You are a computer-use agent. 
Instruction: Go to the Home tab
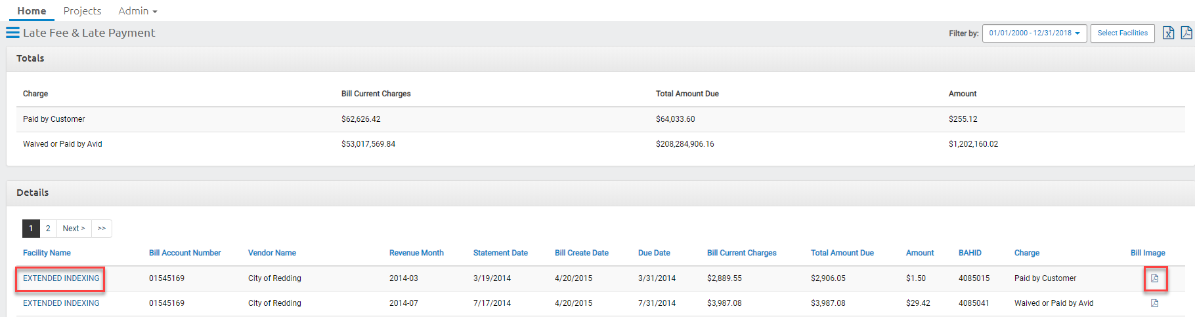[x=32, y=11]
